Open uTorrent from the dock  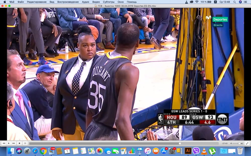coord(212,151)
